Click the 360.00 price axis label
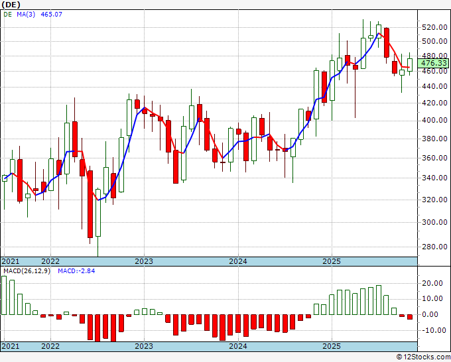 [434, 158]
